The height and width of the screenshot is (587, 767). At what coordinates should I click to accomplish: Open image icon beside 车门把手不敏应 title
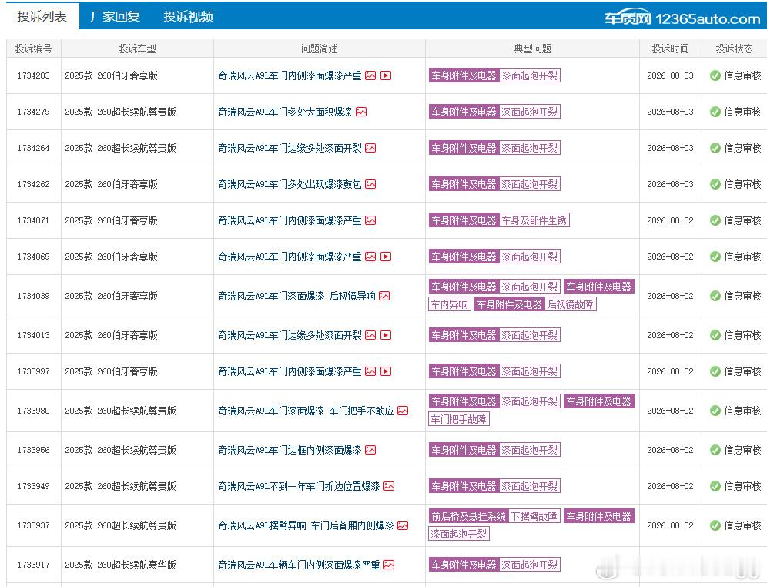(403, 411)
